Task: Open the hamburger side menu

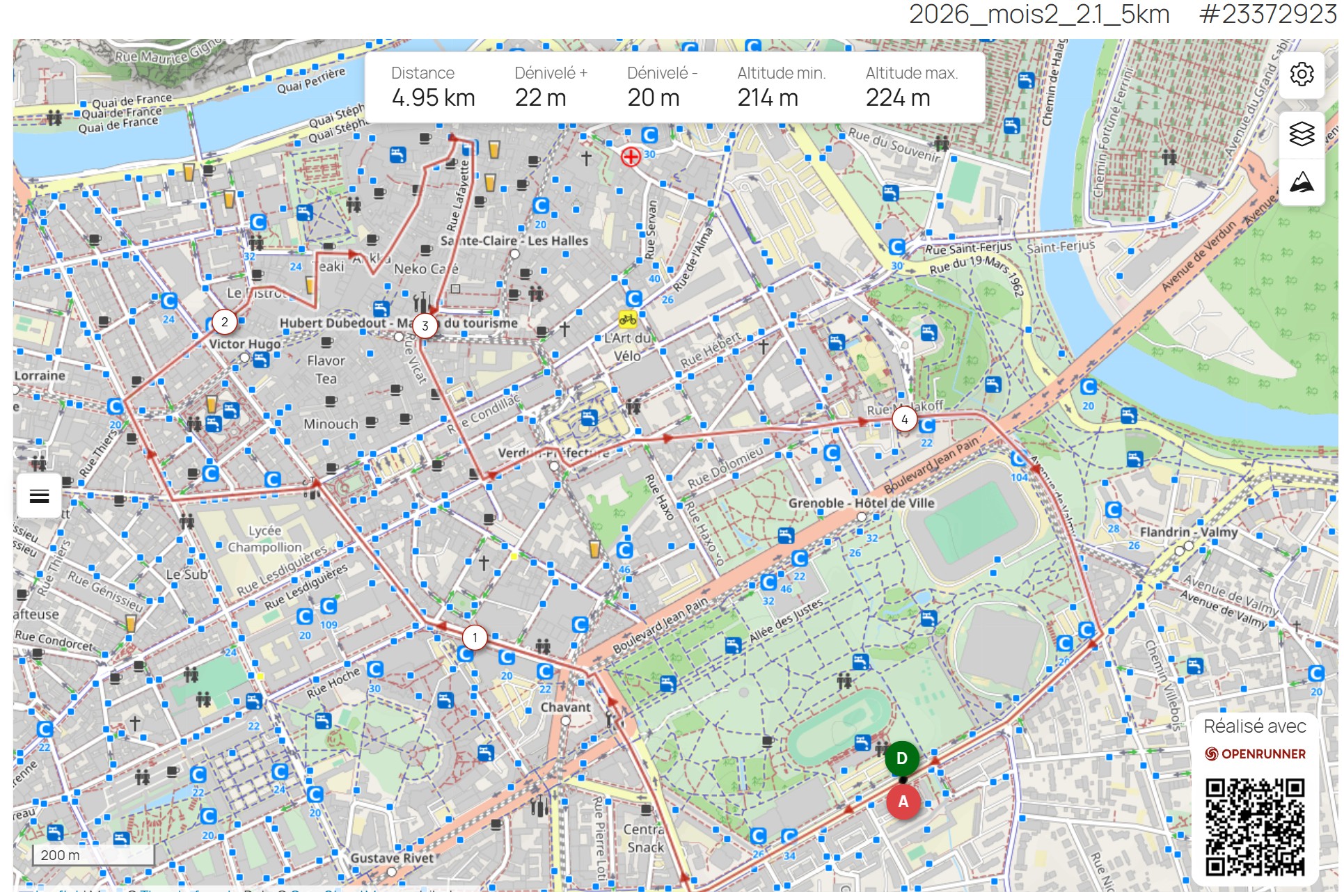Action: pyautogui.click(x=38, y=495)
